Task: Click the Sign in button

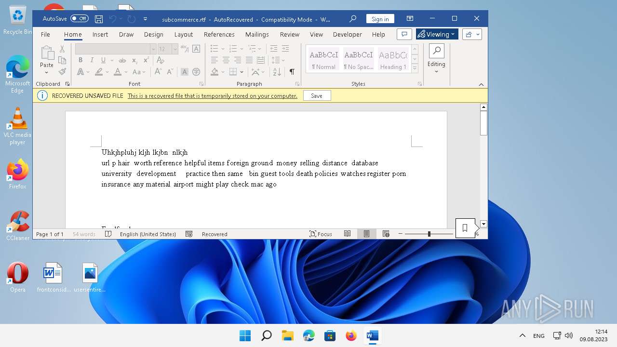Action: [x=380, y=19]
